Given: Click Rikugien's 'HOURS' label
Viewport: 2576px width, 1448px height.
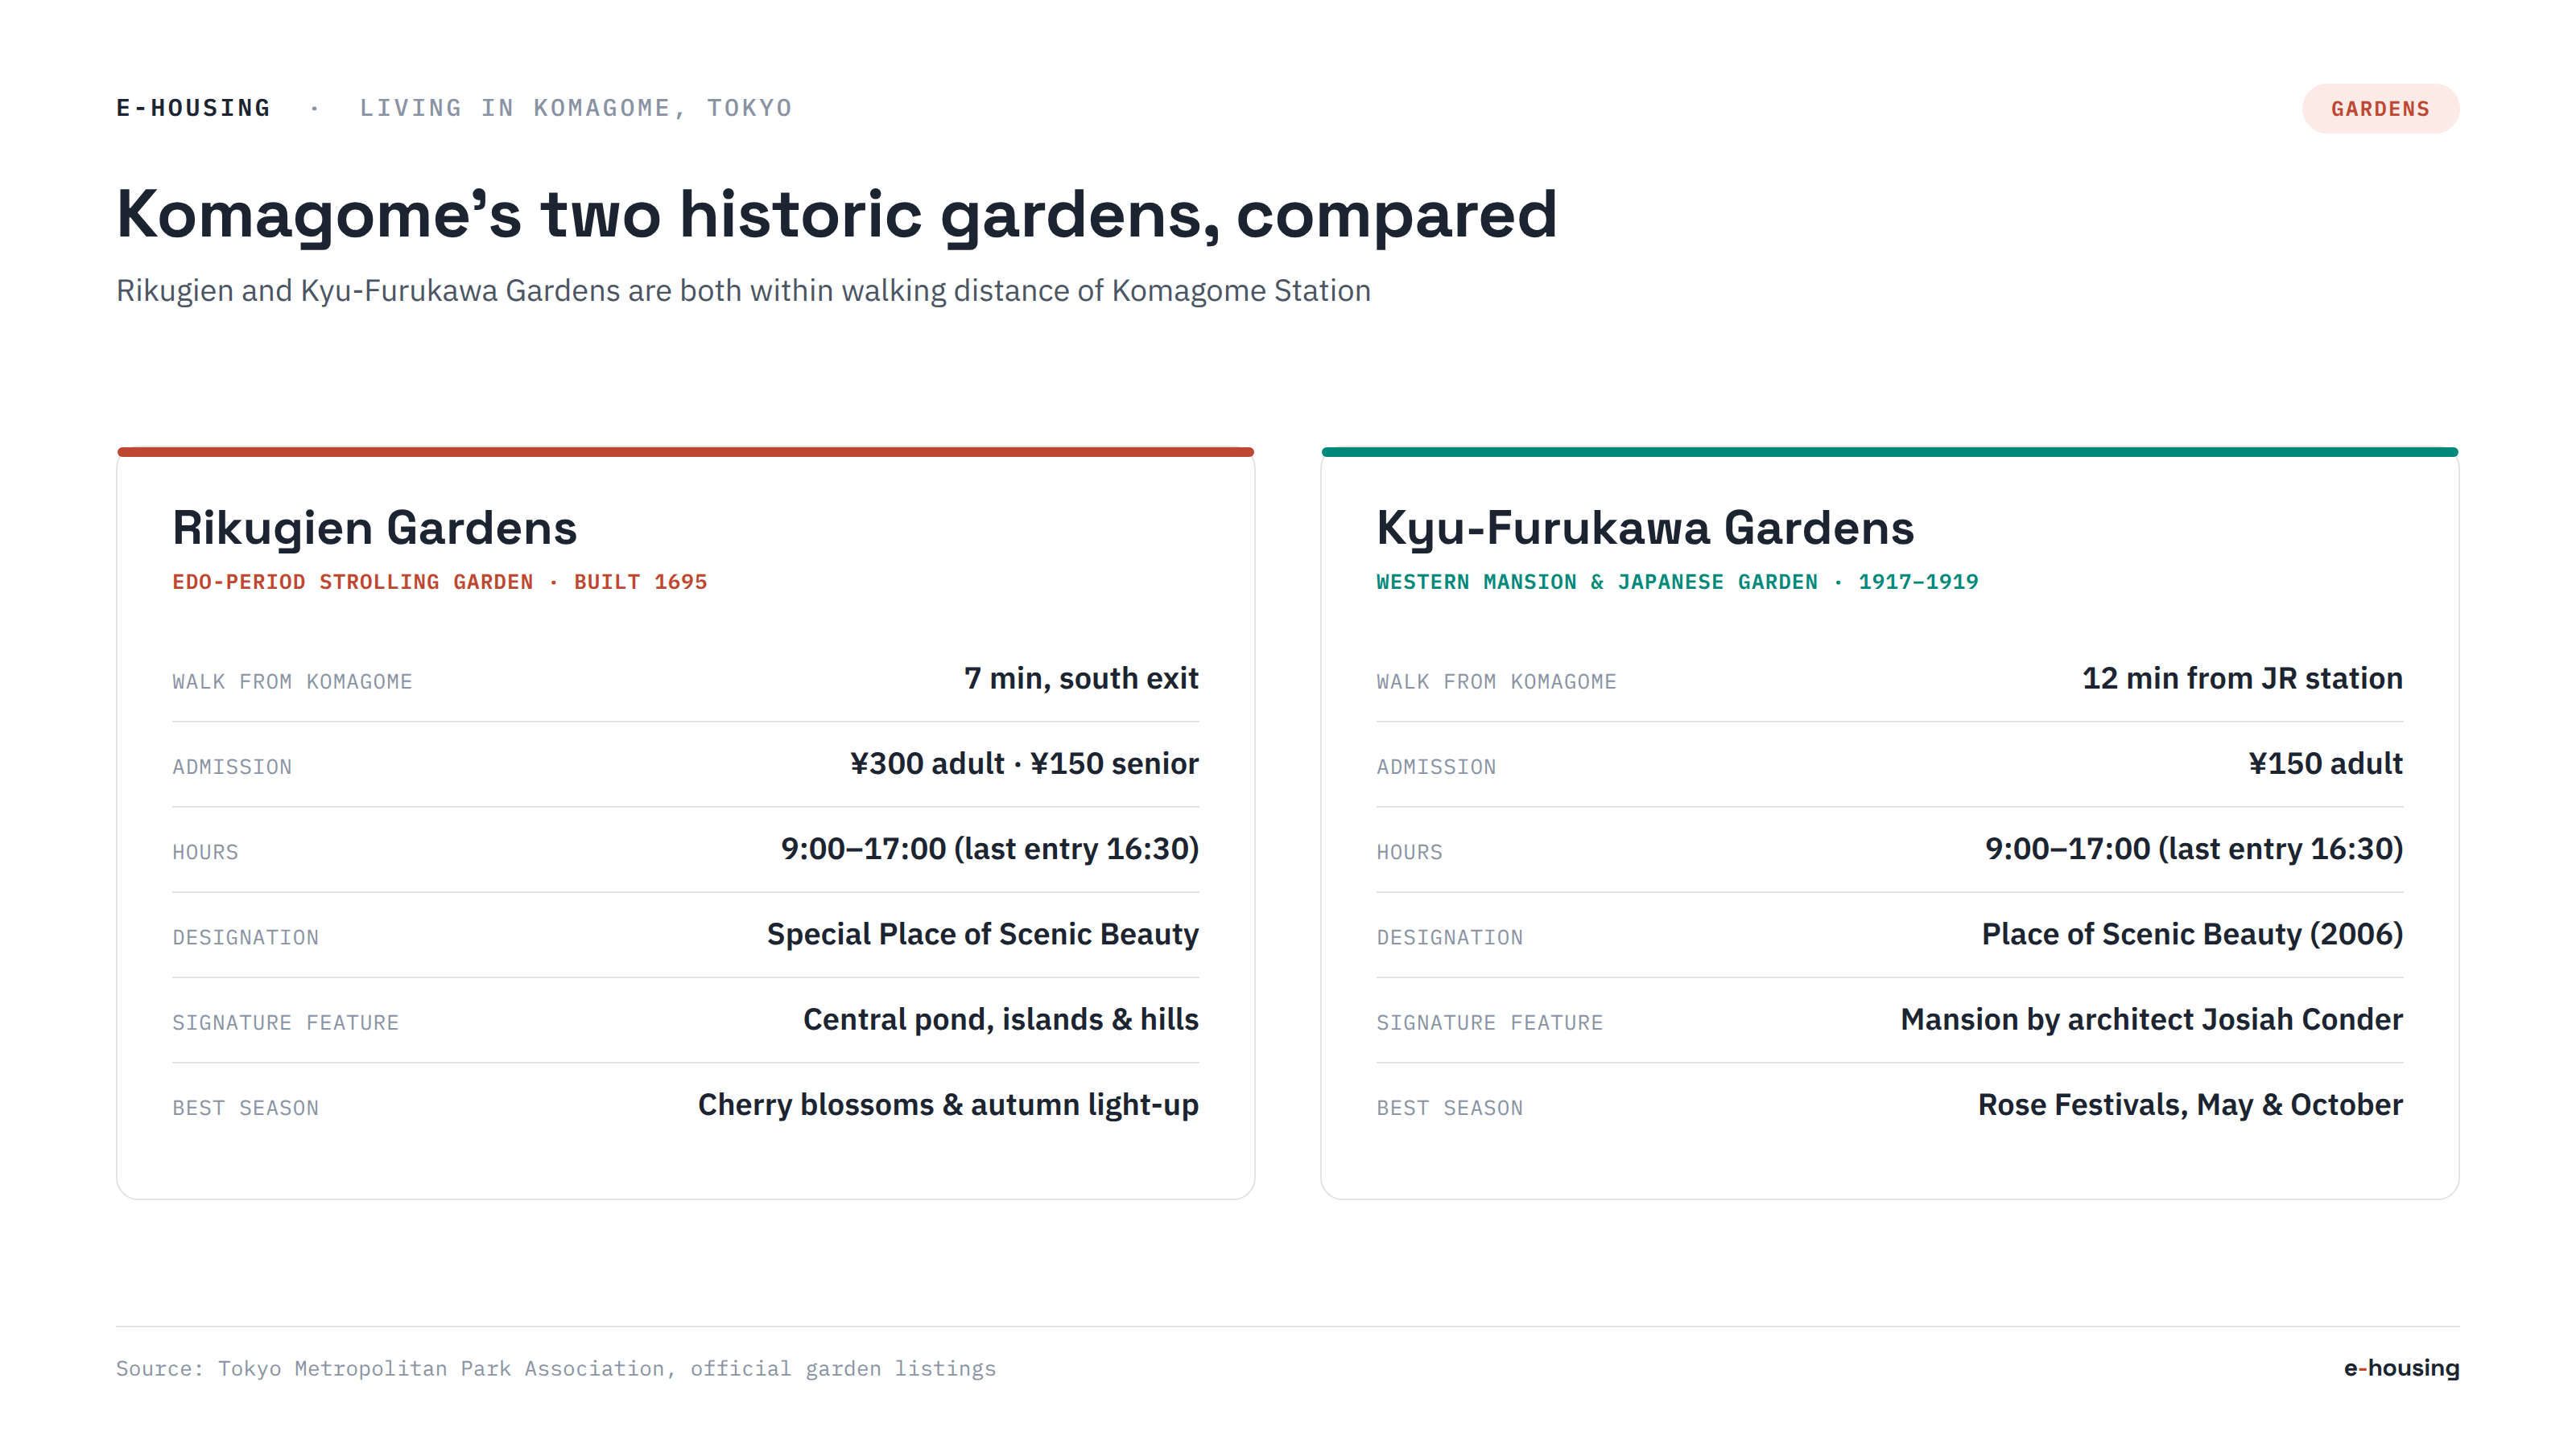Looking at the screenshot, I should 205,853.
